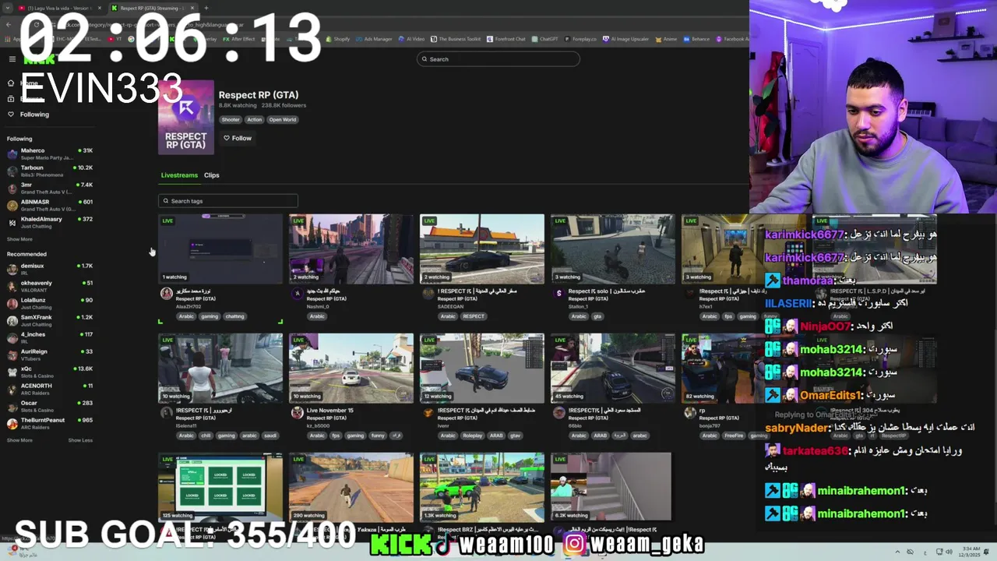Click the Browse icon in the sidebar
The height and width of the screenshot is (561, 997).
[x=11, y=98]
